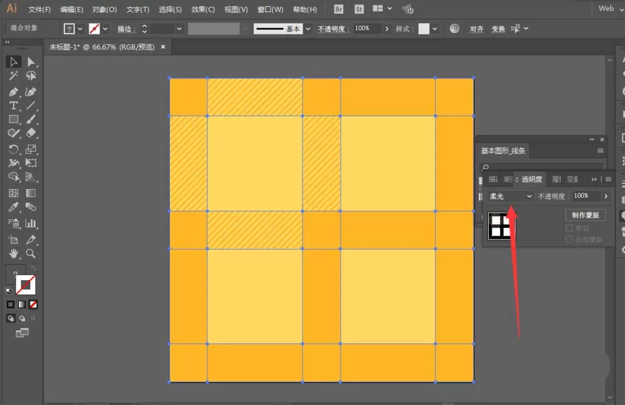The height and width of the screenshot is (405, 625).
Task: Select the Hand tool
Action: (x=13, y=253)
